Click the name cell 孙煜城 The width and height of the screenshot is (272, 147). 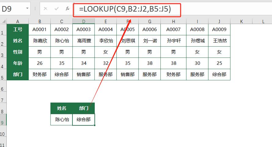[197, 41]
